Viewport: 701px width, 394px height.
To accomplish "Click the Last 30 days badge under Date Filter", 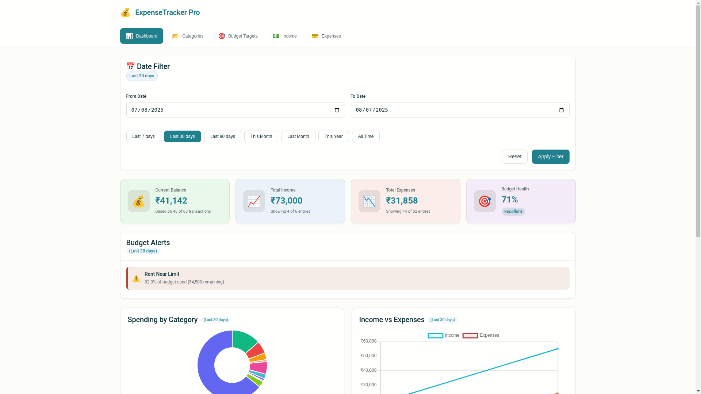I will click(142, 76).
